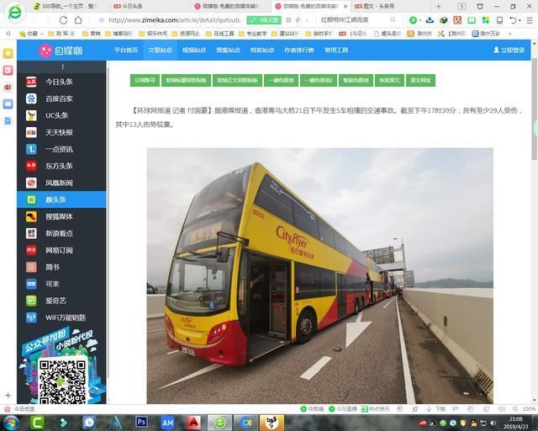The width and height of the screenshot is (538, 431).
Task: Open UC头条 sidebar entry
Action: pos(57,115)
